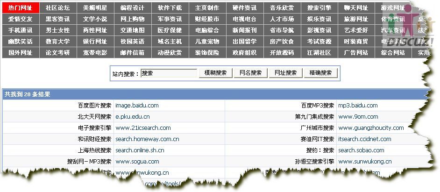
Task: Open 开放源码 category
Action: coord(282,52)
